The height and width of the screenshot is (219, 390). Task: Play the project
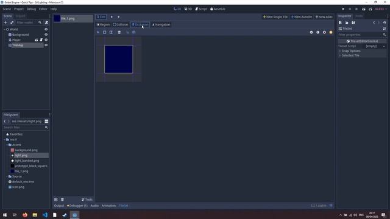click(x=343, y=9)
